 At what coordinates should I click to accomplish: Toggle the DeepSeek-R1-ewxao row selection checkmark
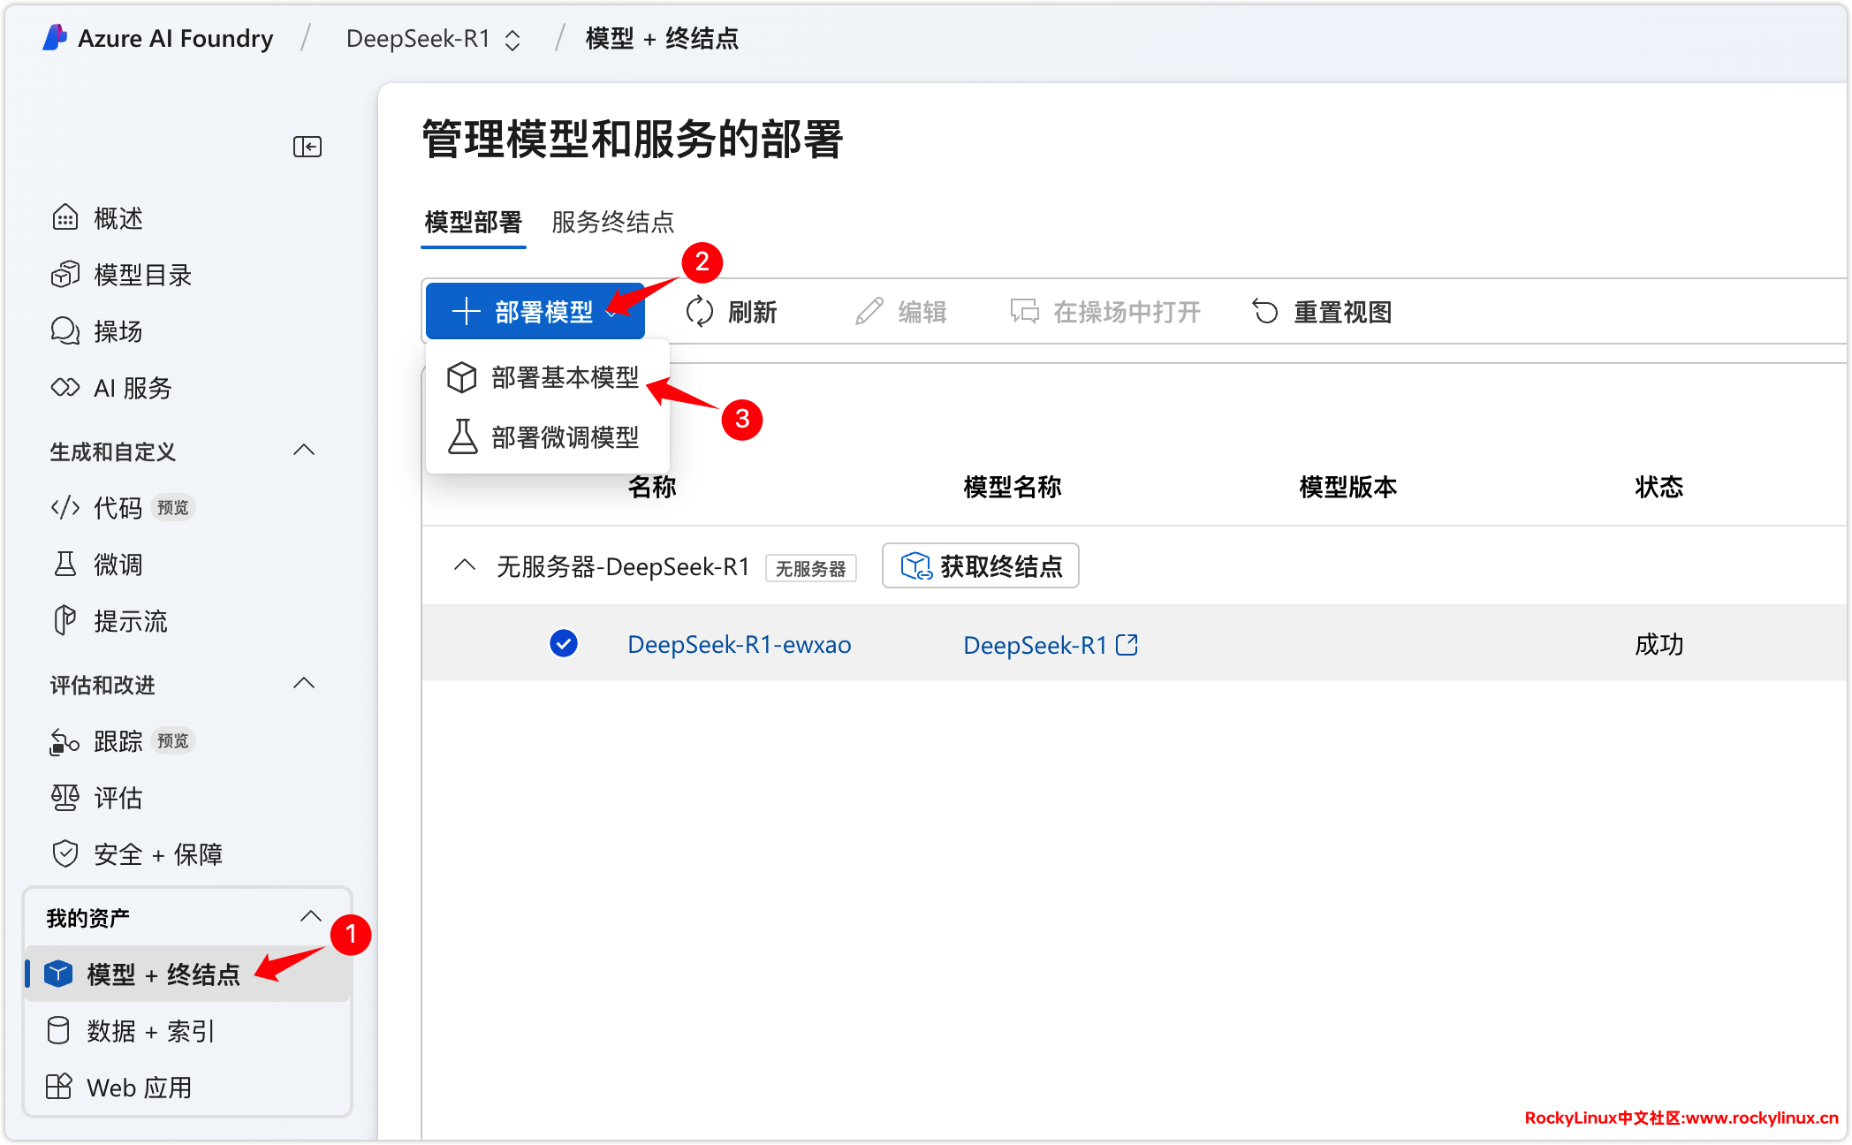(x=563, y=644)
